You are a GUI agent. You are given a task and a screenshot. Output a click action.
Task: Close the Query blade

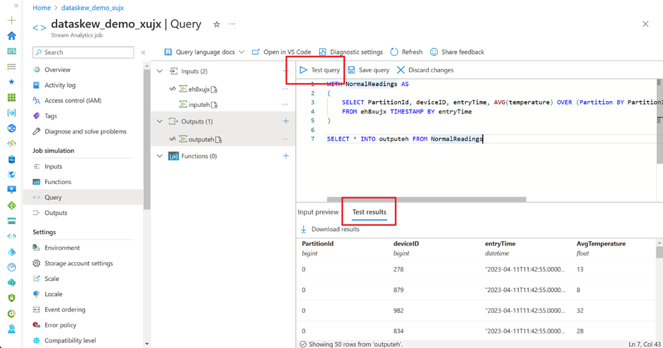(645, 24)
